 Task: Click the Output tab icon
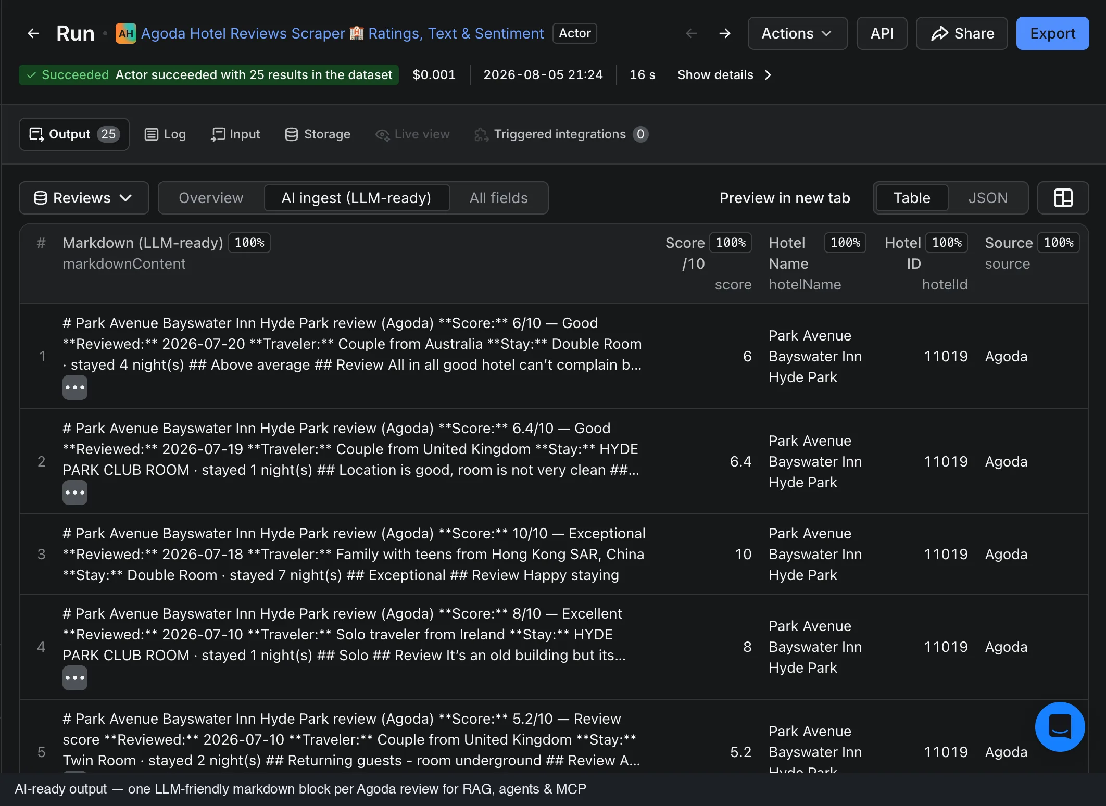[36, 134]
